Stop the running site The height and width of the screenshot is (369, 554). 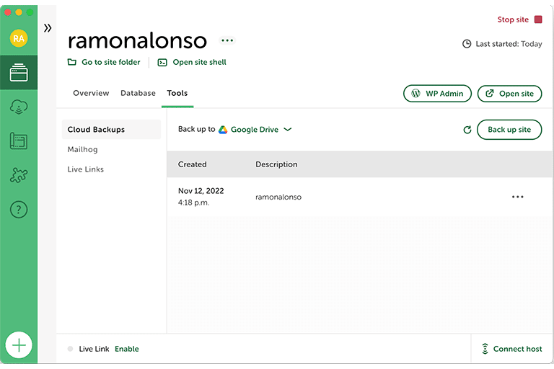[x=519, y=19]
